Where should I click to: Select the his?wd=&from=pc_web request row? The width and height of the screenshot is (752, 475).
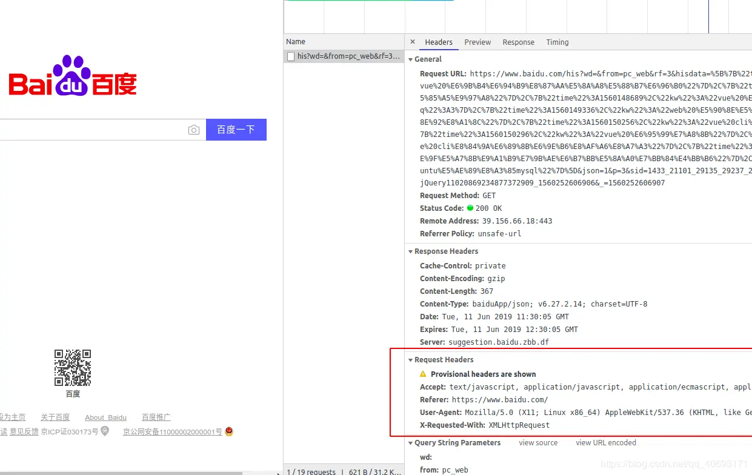tap(344, 56)
